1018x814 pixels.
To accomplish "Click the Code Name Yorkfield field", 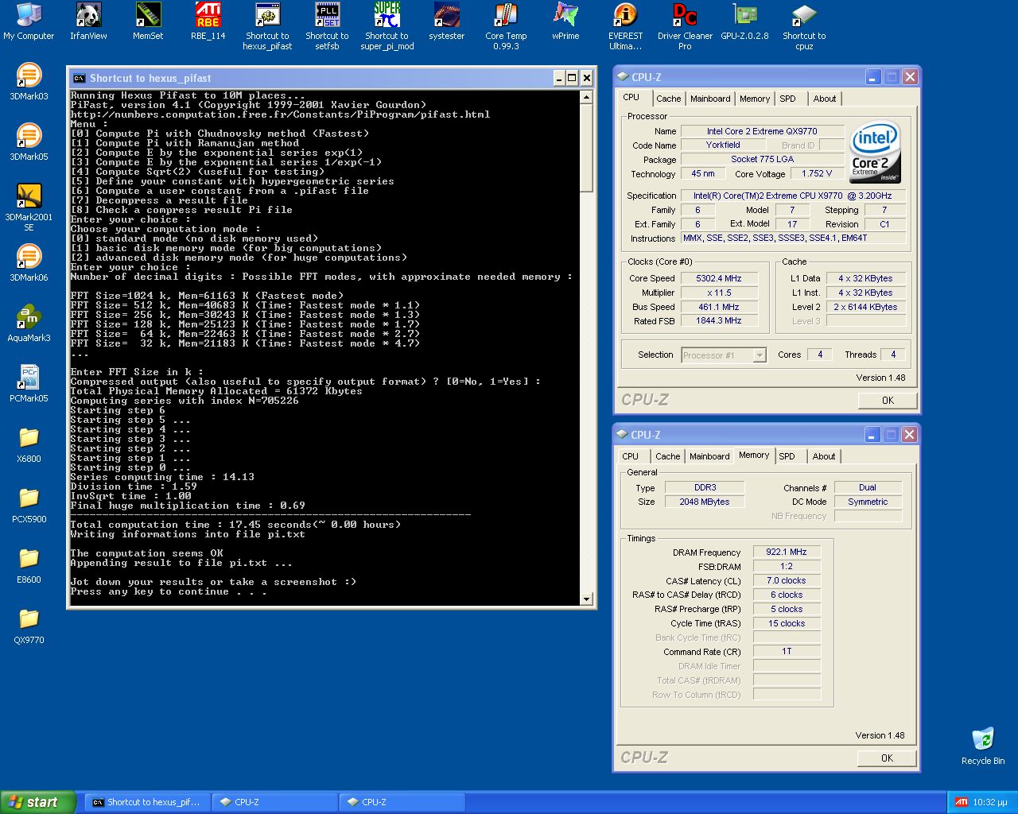I will (x=723, y=145).
